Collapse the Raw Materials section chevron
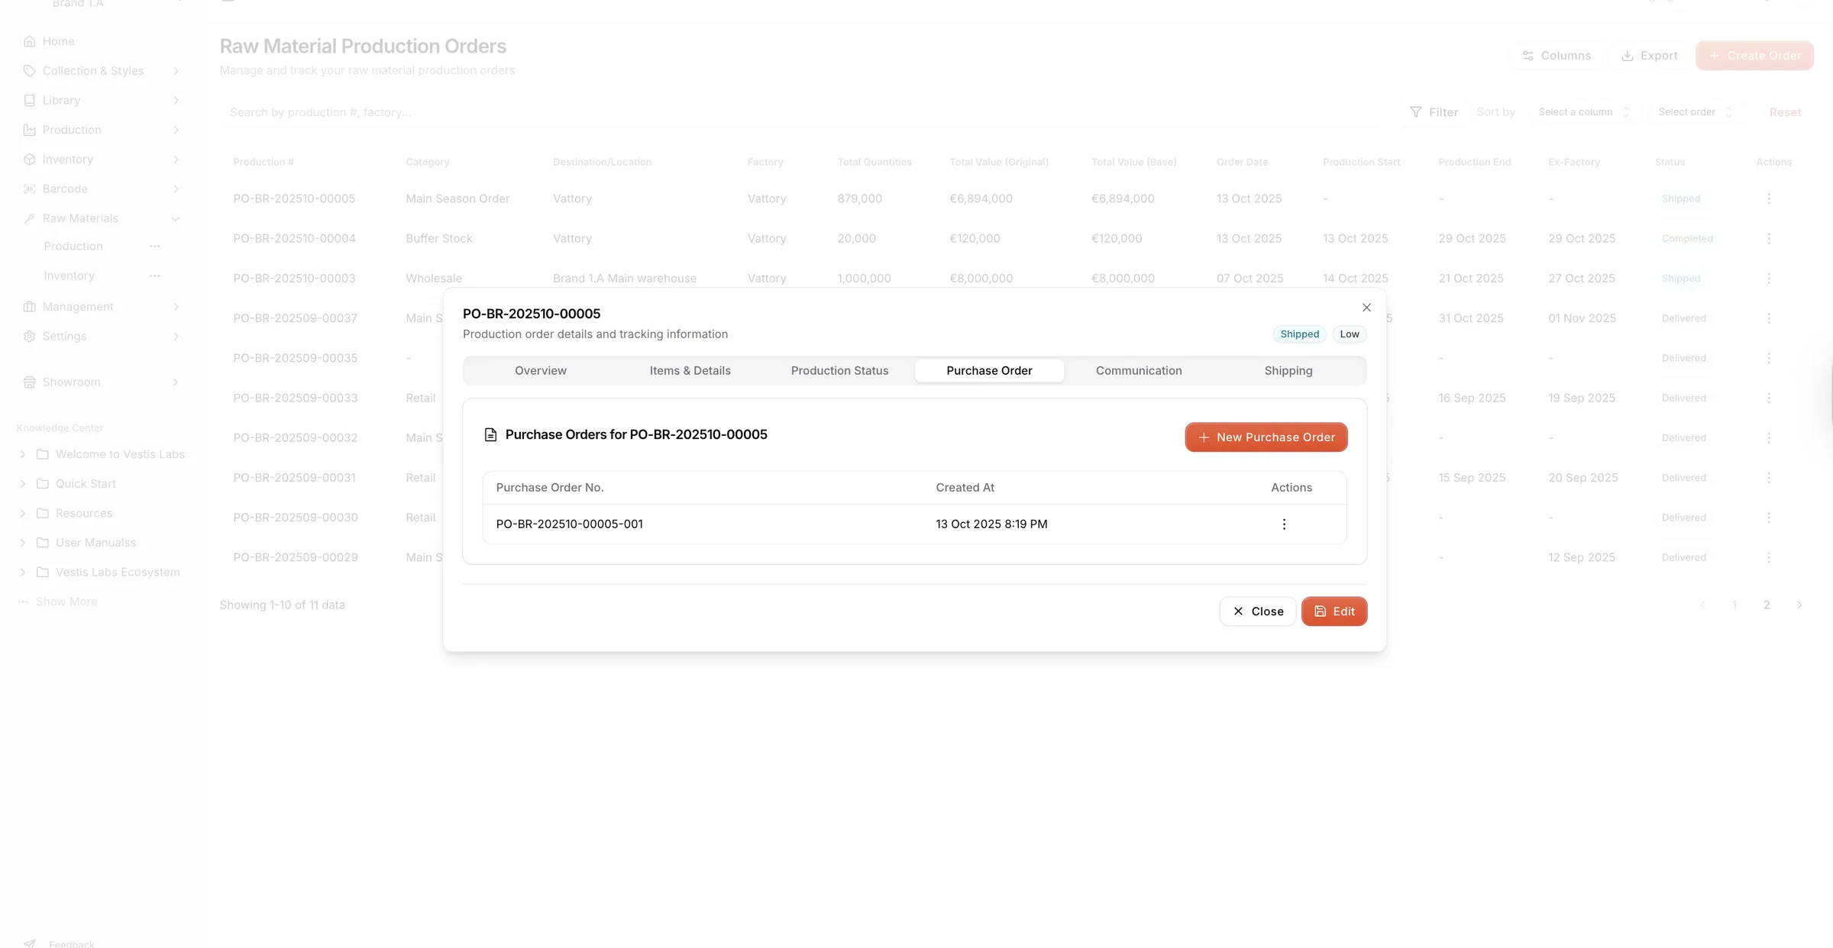The width and height of the screenshot is (1833, 948). coord(176,219)
